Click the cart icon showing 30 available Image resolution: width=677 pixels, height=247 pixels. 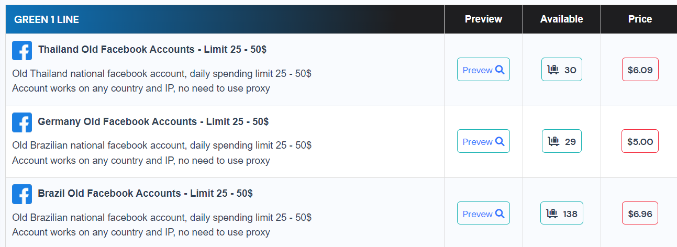(x=553, y=70)
